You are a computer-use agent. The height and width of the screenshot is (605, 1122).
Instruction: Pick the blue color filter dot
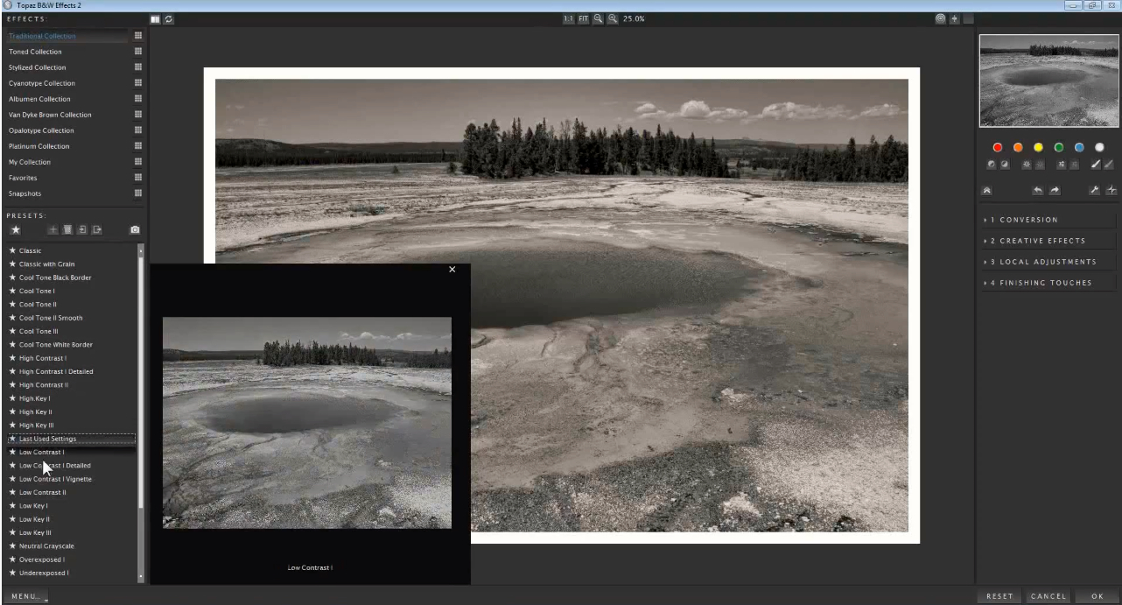coord(1079,147)
